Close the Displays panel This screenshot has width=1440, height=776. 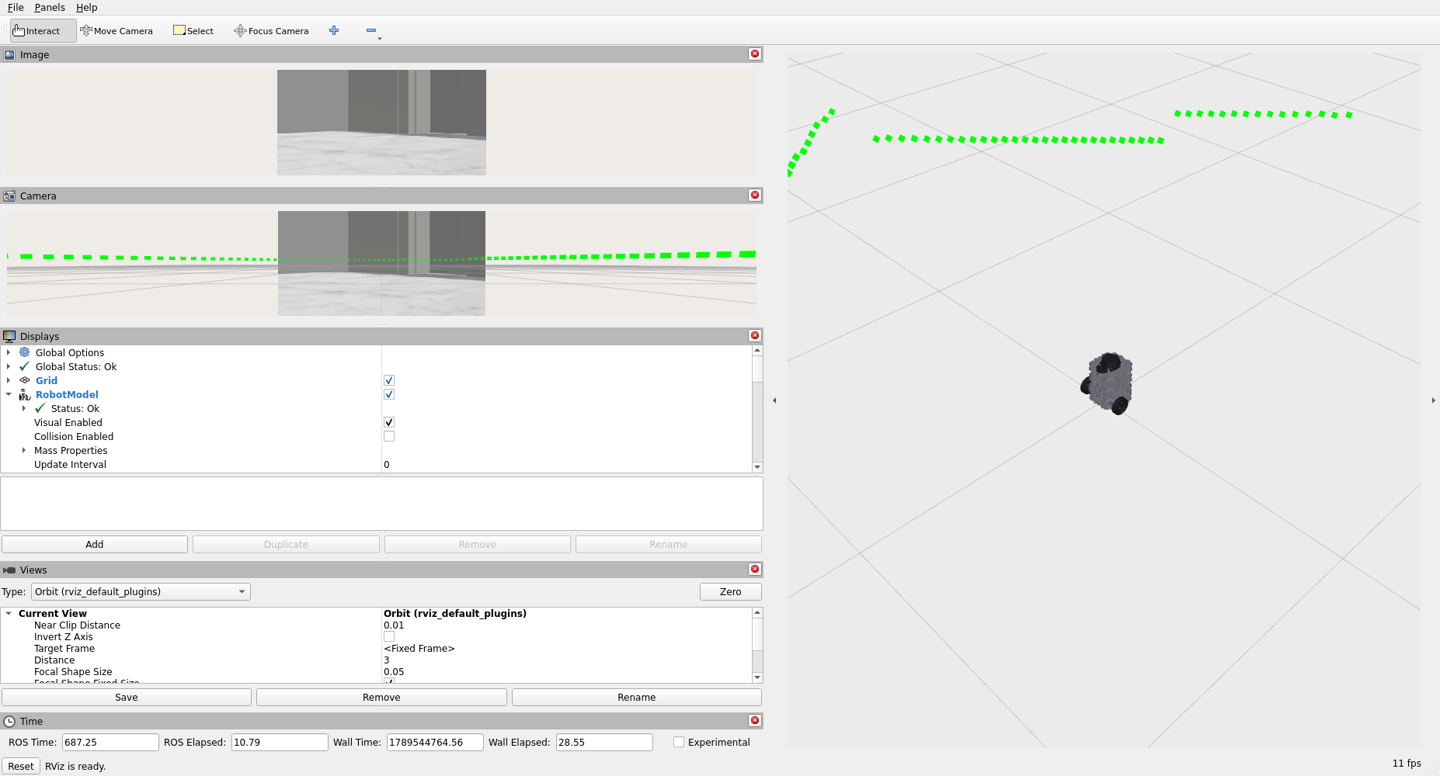tap(754, 335)
